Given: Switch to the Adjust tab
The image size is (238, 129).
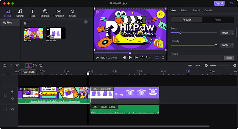Looking at the screenshot, I should pos(184,10).
